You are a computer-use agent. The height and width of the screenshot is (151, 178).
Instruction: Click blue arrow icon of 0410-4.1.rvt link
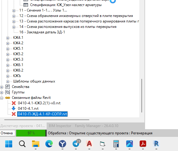point(14,109)
